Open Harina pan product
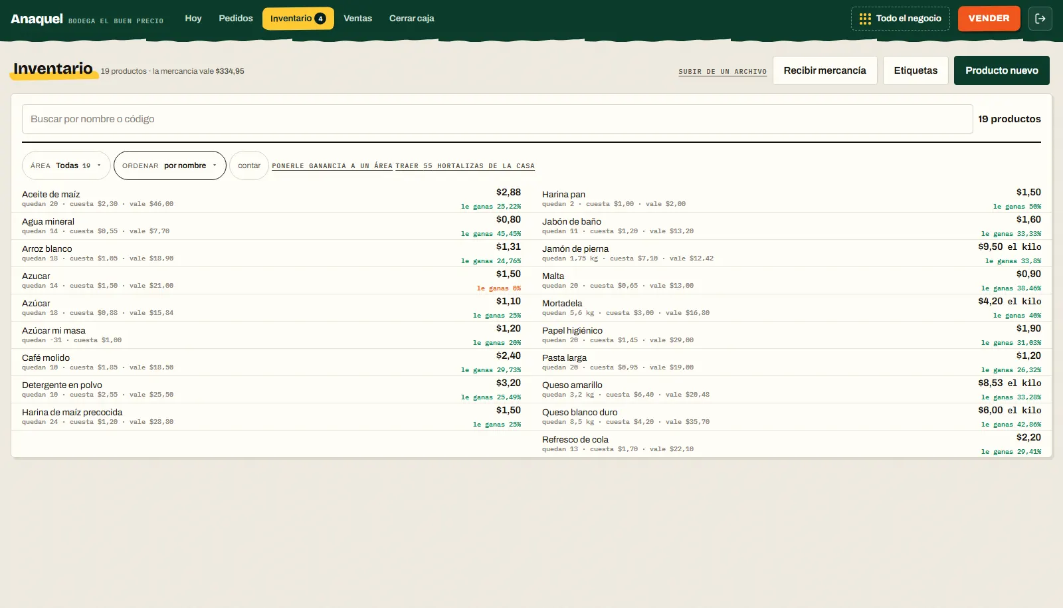The image size is (1063, 608). [791, 199]
